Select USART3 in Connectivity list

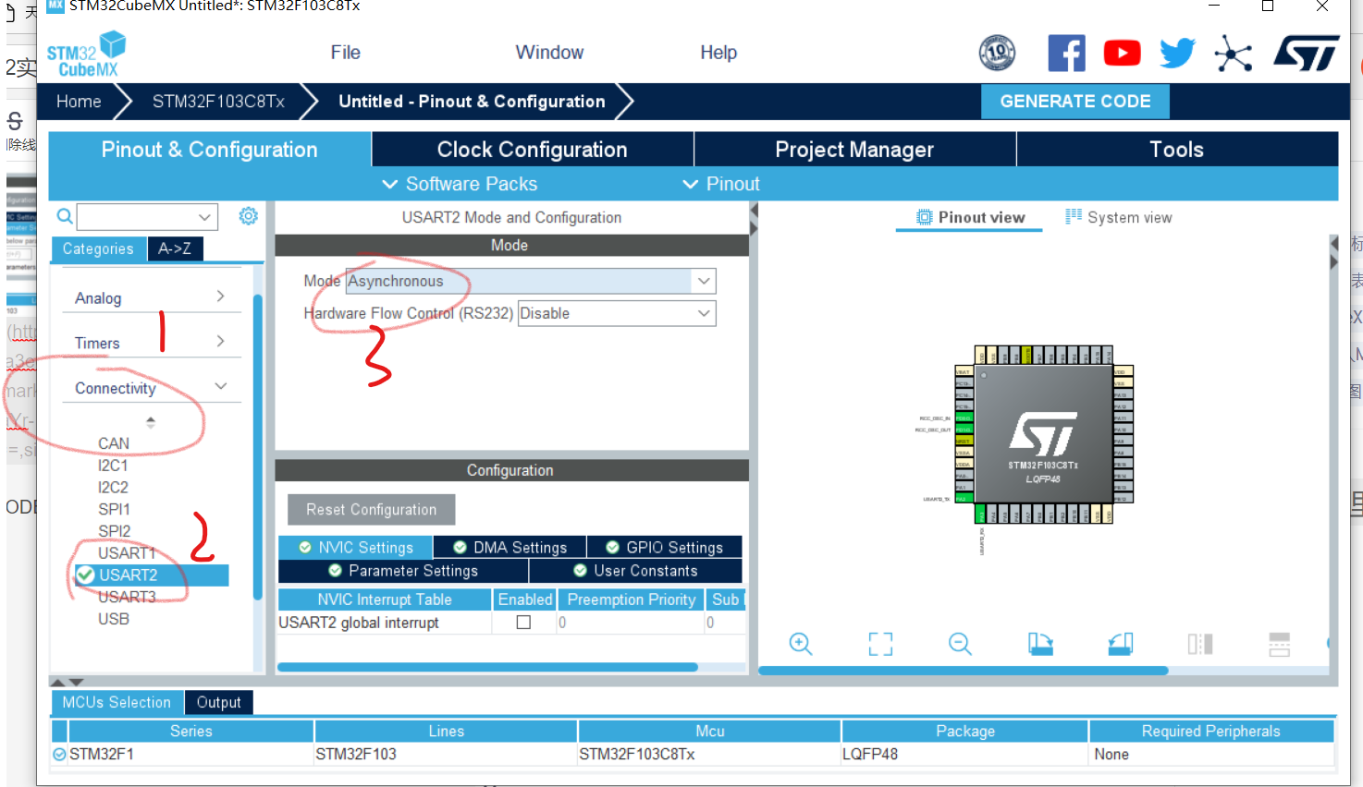127,598
